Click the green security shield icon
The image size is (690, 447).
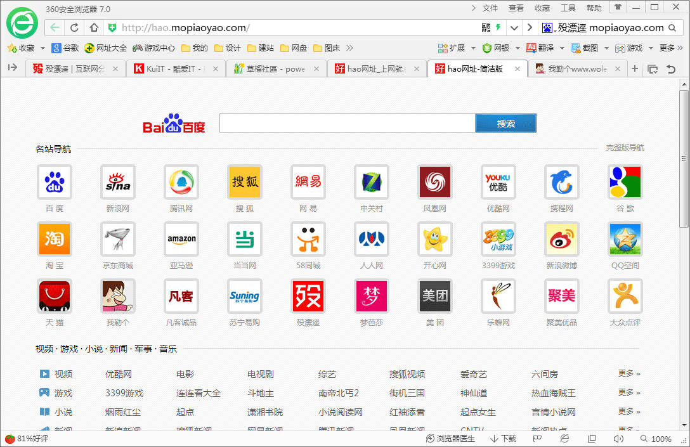pos(112,28)
